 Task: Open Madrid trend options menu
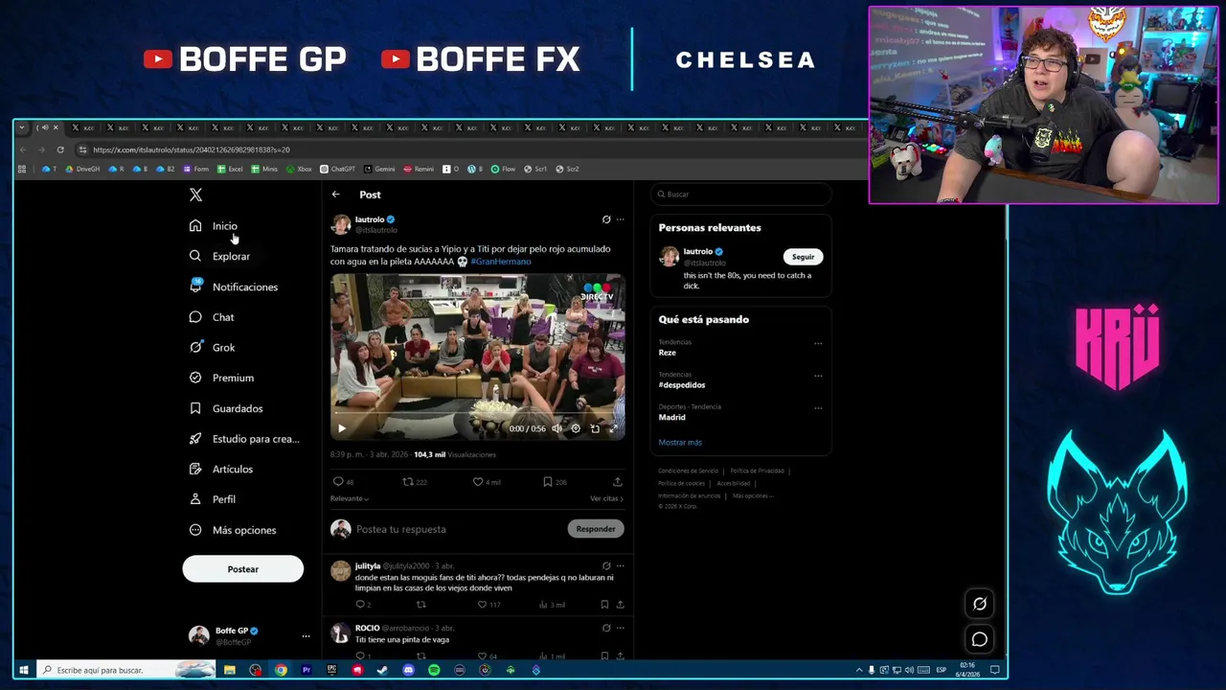coord(818,407)
